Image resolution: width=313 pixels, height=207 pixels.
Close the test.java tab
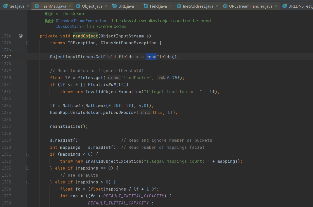tap(28, 6)
